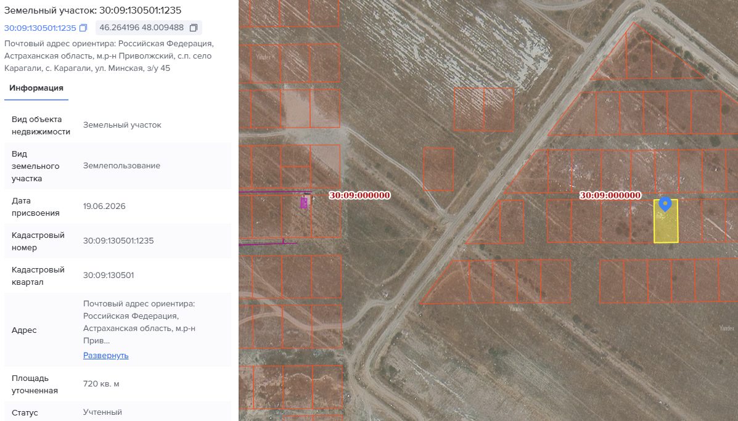Click left 30:09:000000 quarter label
Viewport: 738px width, 421px height.
pos(359,195)
